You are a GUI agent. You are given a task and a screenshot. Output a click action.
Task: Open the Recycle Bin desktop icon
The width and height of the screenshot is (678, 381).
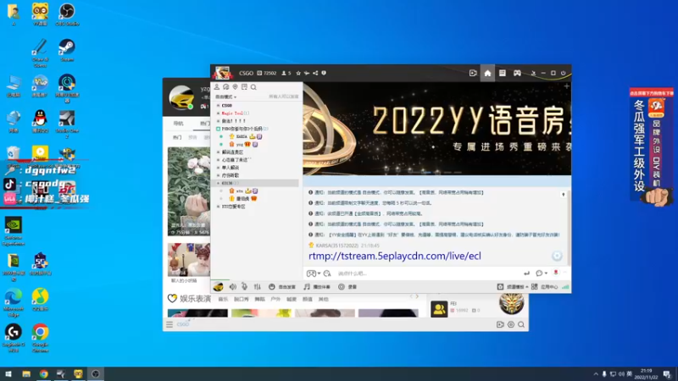pyautogui.click(x=14, y=156)
